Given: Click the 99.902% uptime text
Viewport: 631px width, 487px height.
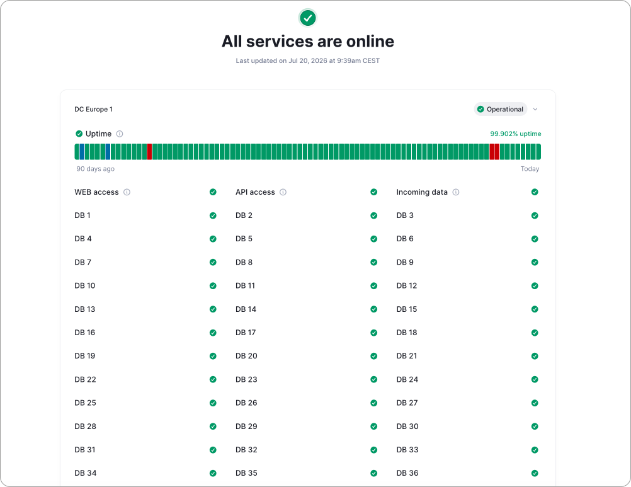Looking at the screenshot, I should pyautogui.click(x=516, y=134).
